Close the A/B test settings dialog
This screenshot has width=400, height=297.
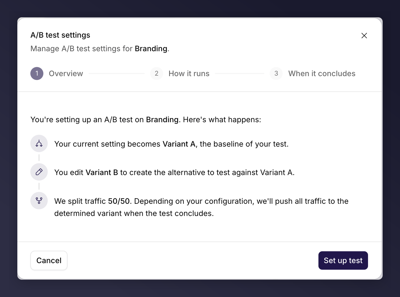[x=364, y=35]
